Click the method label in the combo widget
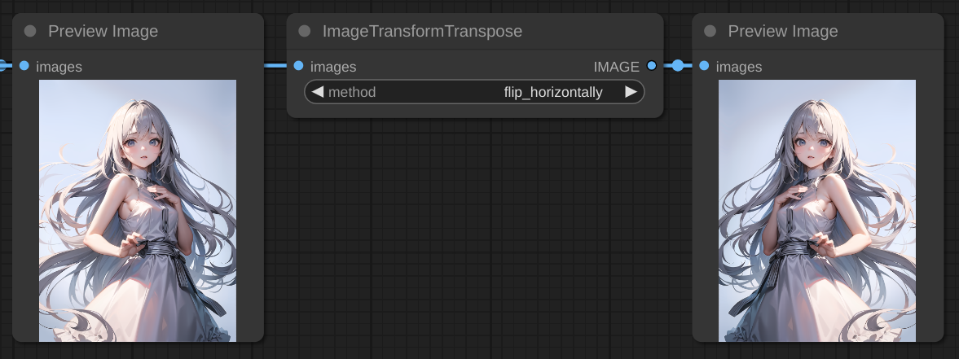This screenshot has width=959, height=359. pos(352,92)
